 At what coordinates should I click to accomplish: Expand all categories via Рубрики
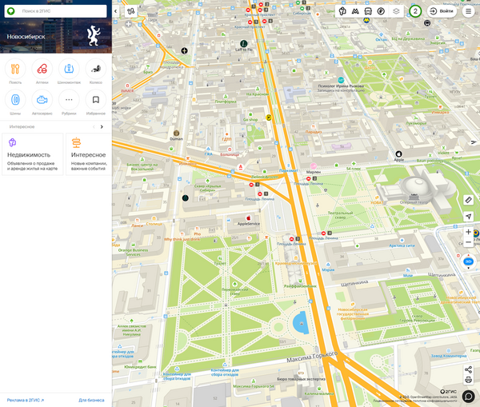click(x=69, y=101)
